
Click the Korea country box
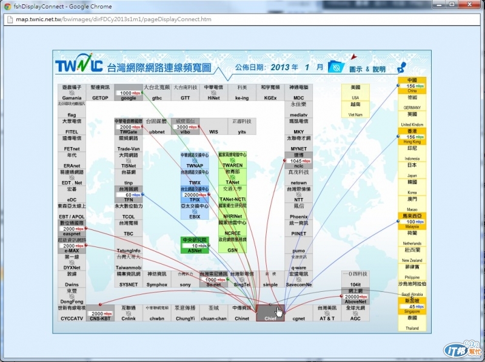pos(412,187)
